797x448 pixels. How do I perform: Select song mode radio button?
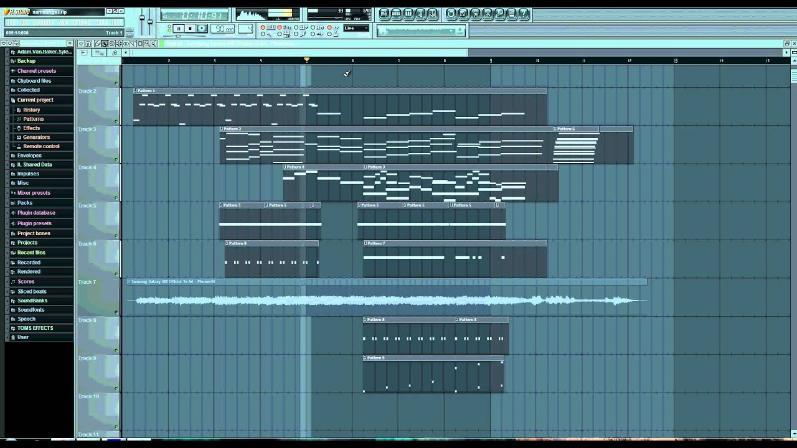[169, 30]
